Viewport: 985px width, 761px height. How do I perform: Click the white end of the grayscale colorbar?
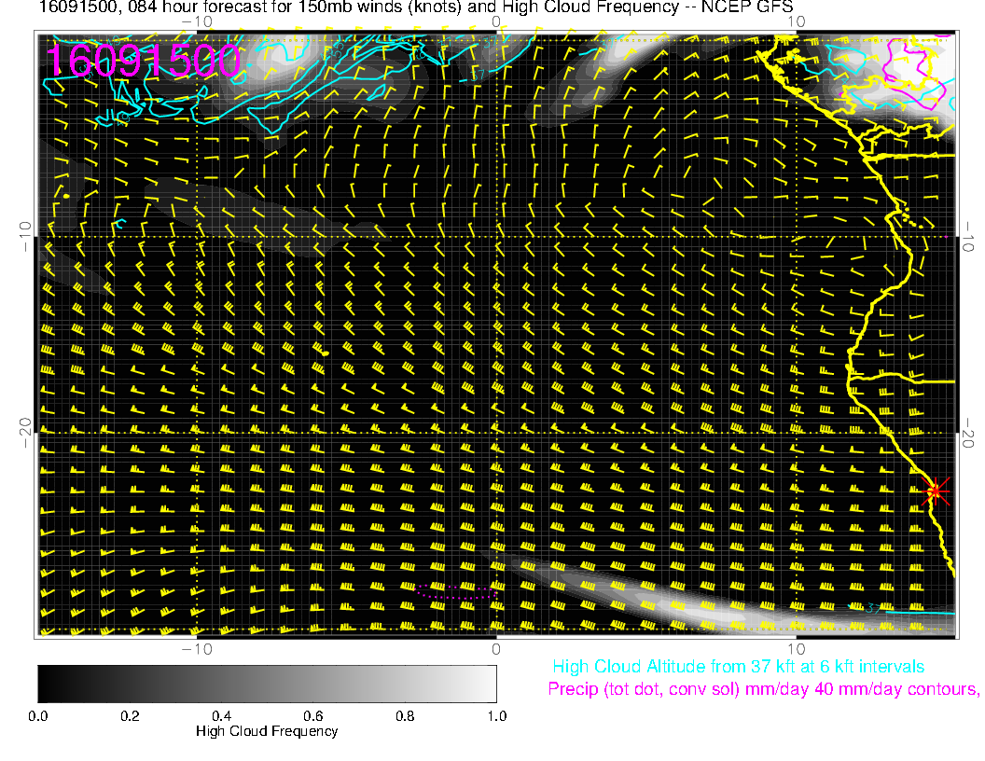coord(487,683)
